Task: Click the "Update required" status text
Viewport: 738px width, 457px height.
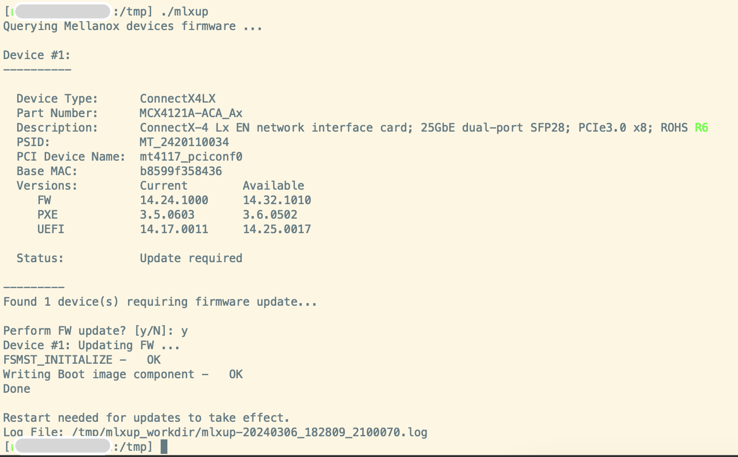Action: click(x=191, y=258)
